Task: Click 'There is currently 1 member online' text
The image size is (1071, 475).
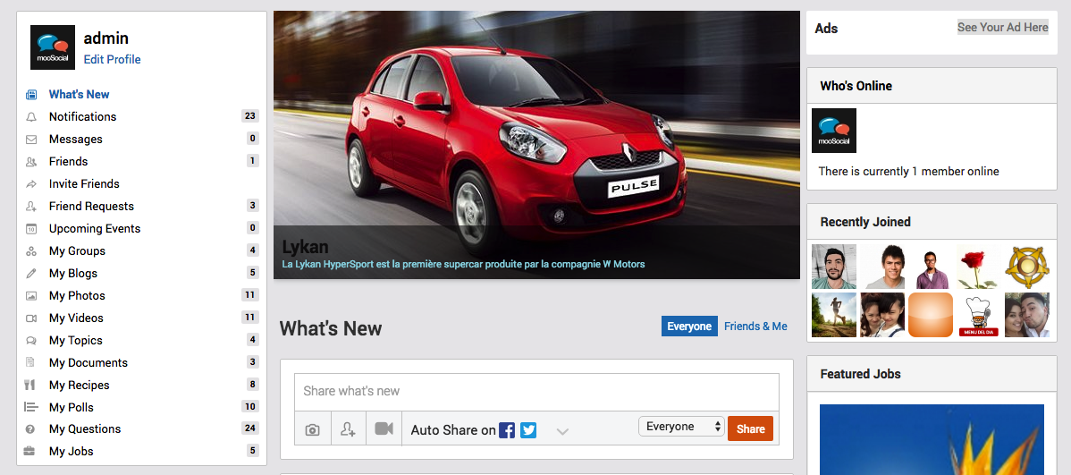Action: pyautogui.click(x=908, y=172)
